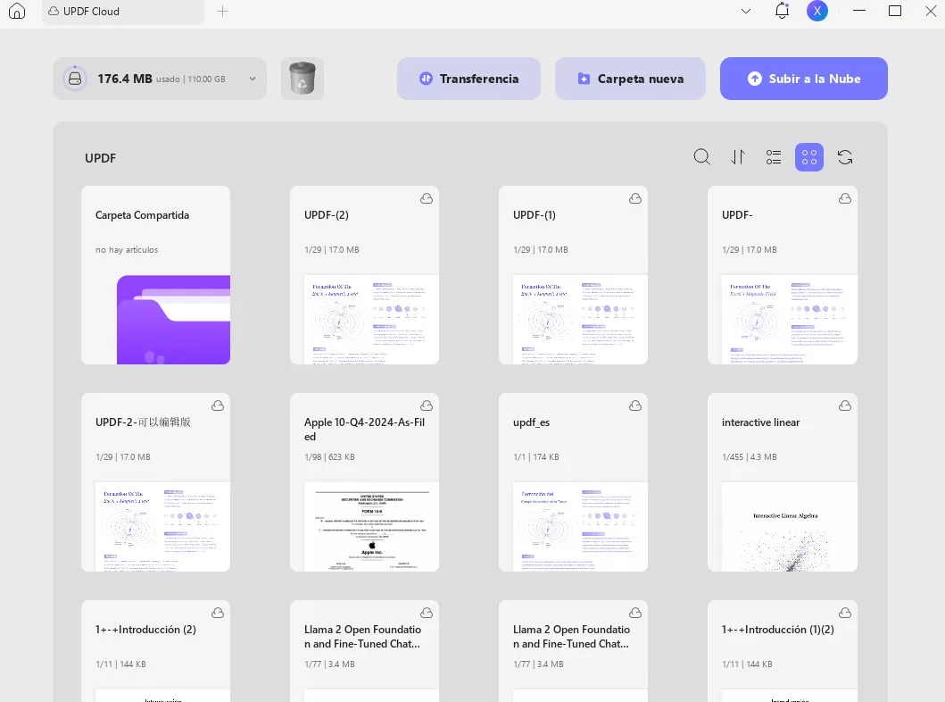Go to the home screen icon

(x=17, y=11)
